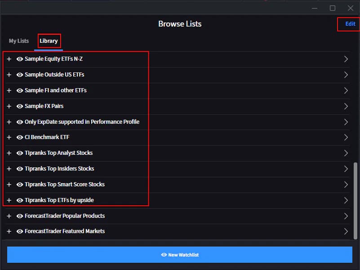Image resolution: width=360 pixels, height=270 pixels.
Task: Add ForecastTrader Featured Markets plus icon
Action: click(9, 231)
